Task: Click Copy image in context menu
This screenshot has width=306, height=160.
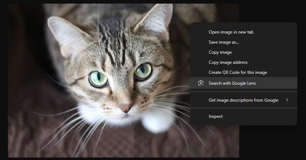Action: click(220, 52)
